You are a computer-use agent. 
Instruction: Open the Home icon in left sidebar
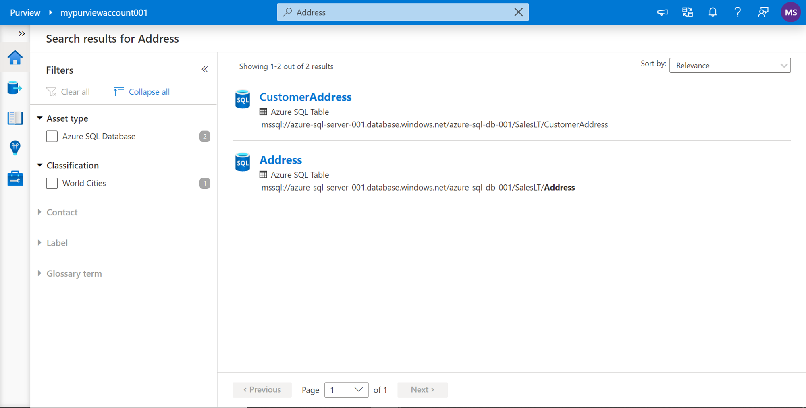(15, 58)
